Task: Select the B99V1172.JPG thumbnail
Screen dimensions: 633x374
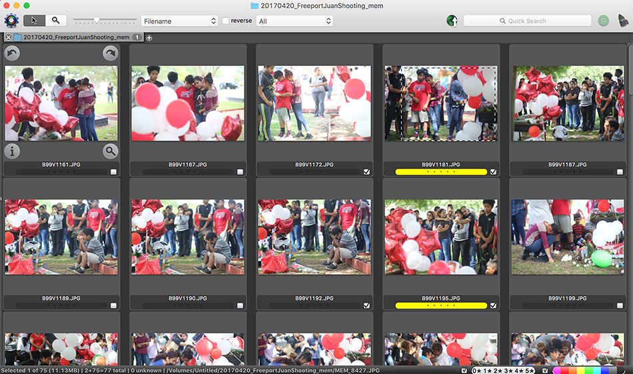Action: tap(315, 103)
